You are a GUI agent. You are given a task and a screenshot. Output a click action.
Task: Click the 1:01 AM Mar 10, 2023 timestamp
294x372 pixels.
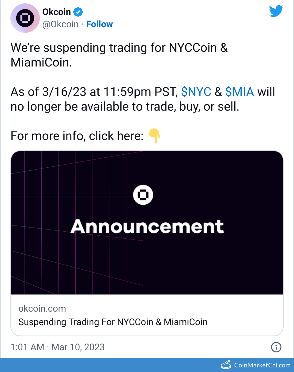click(58, 347)
